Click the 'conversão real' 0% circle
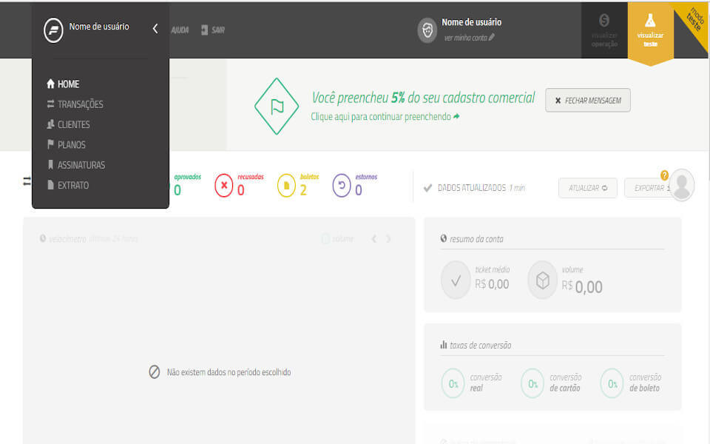The width and height of the screenshot is (710, 444). pos(453,383)
